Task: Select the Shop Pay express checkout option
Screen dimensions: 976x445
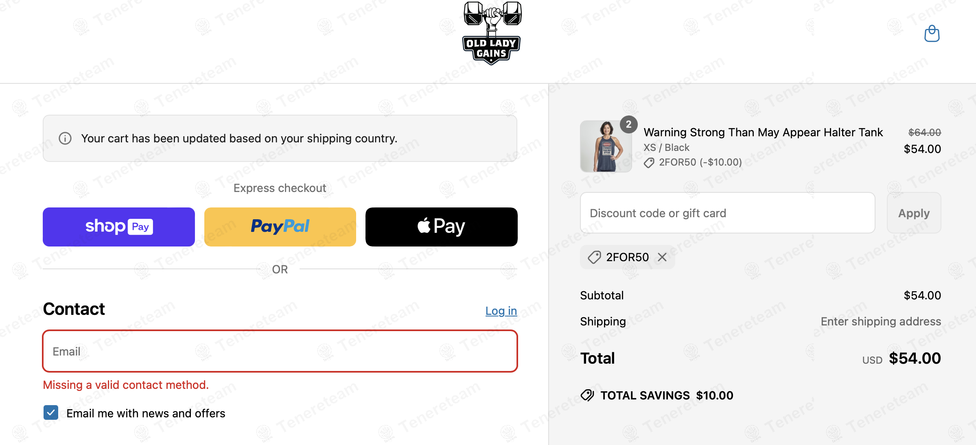Action: coord(118,227)
